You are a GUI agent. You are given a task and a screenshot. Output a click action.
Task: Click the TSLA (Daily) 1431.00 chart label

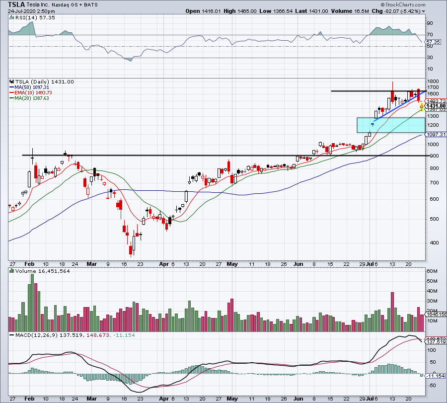(x=45, y=81)
